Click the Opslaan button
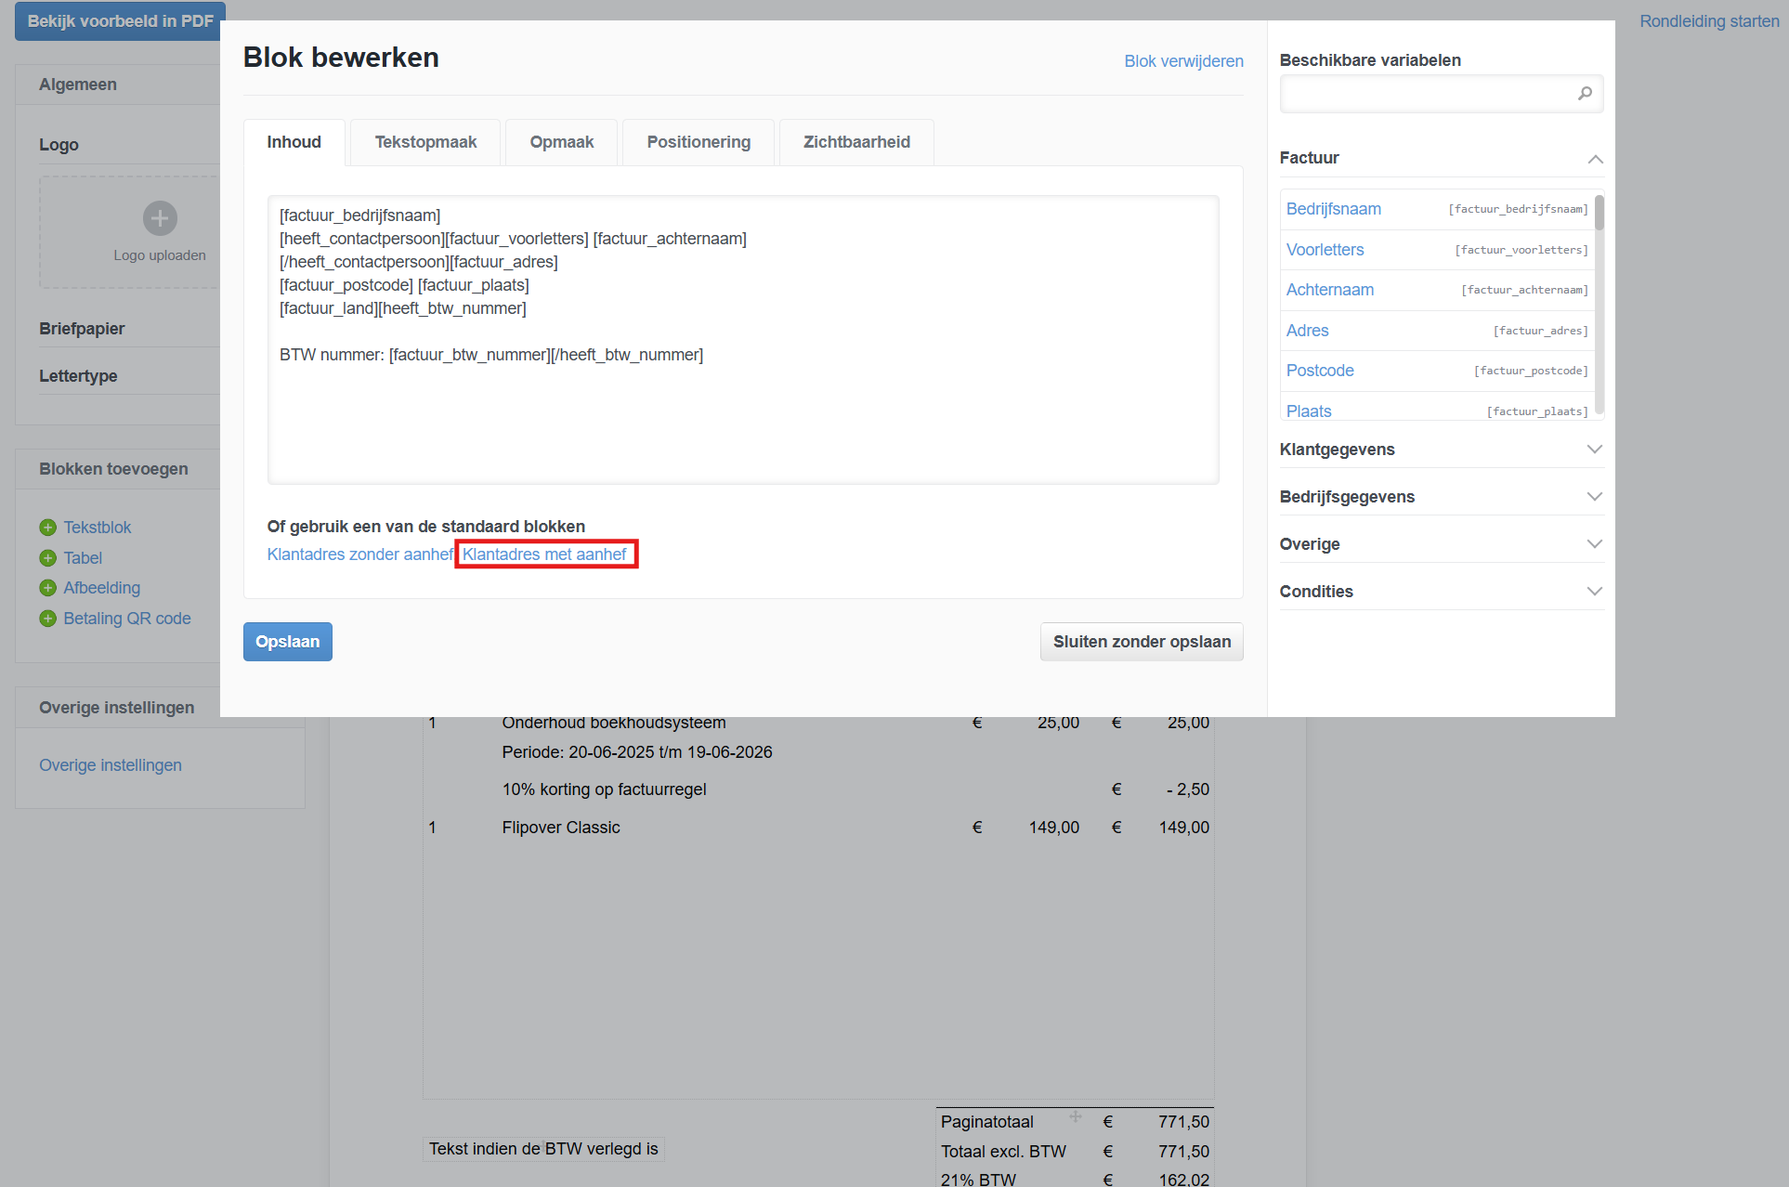 287,642
